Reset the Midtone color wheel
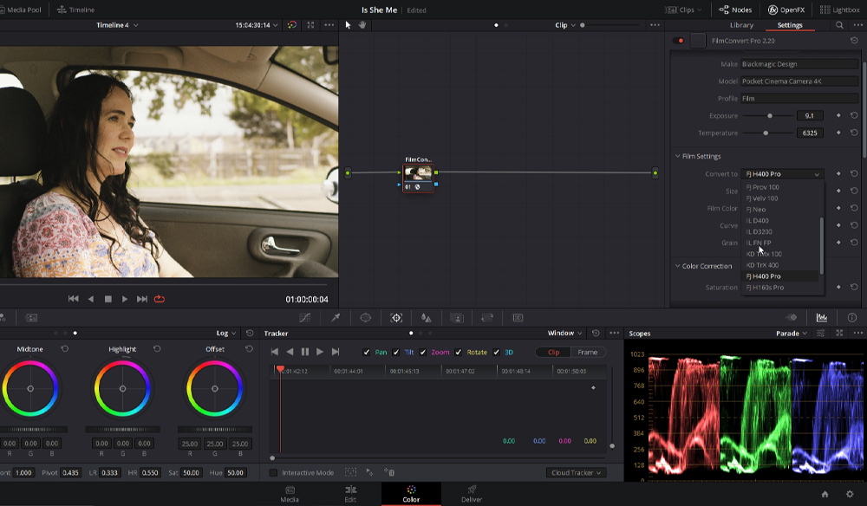Viewport: 867px width, 506px height. tap(65, 349)
